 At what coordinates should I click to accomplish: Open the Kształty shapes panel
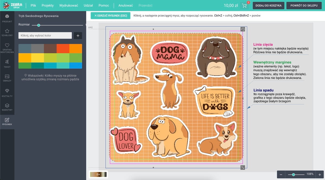[x=7, y=92]
